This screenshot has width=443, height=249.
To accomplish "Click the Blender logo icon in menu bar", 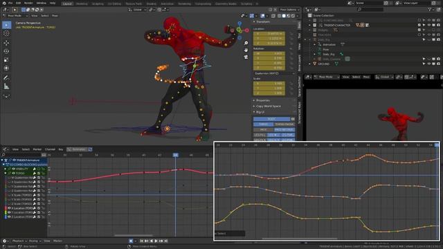I will point(3,3).
